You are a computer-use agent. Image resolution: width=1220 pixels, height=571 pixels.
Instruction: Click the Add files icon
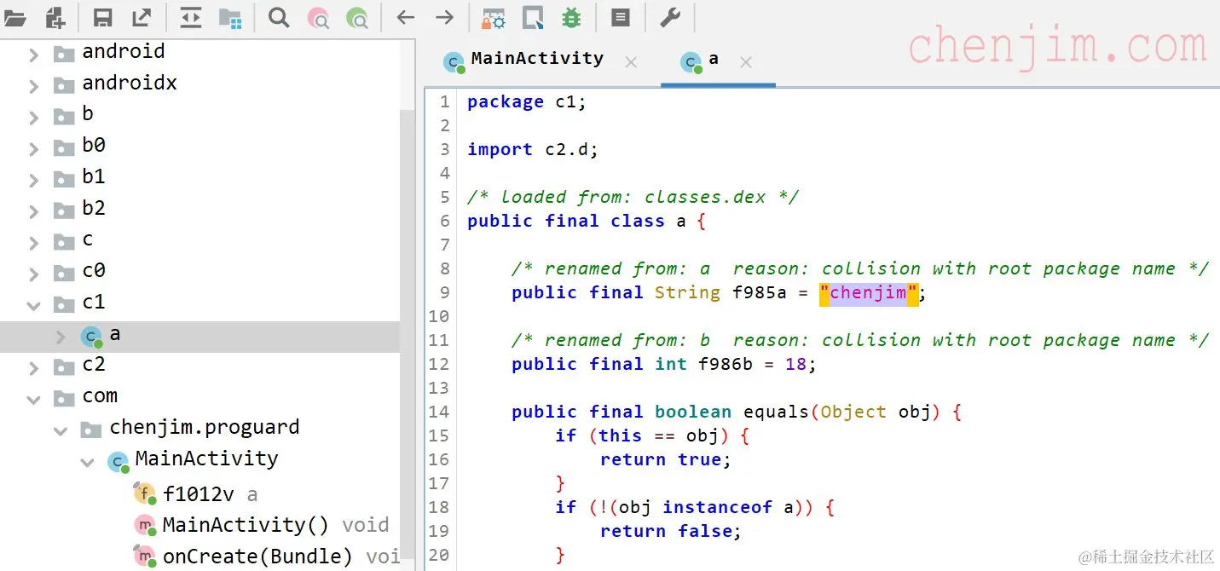pos(55,17)
